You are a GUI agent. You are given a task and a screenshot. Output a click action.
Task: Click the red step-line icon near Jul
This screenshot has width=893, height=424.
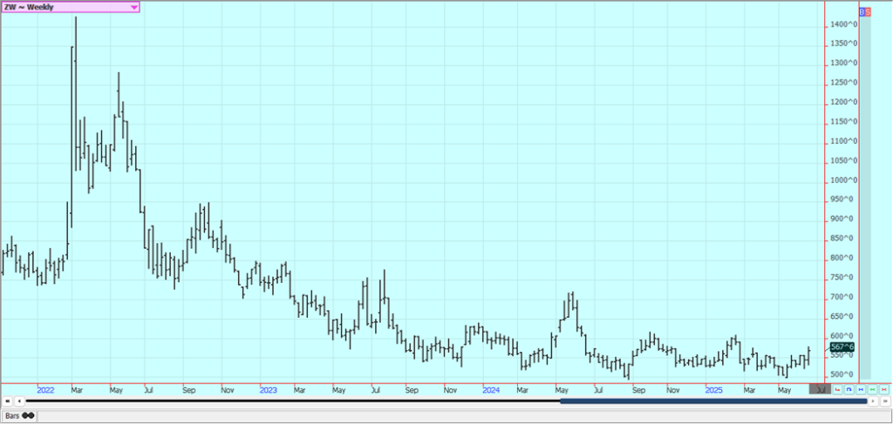837,389
